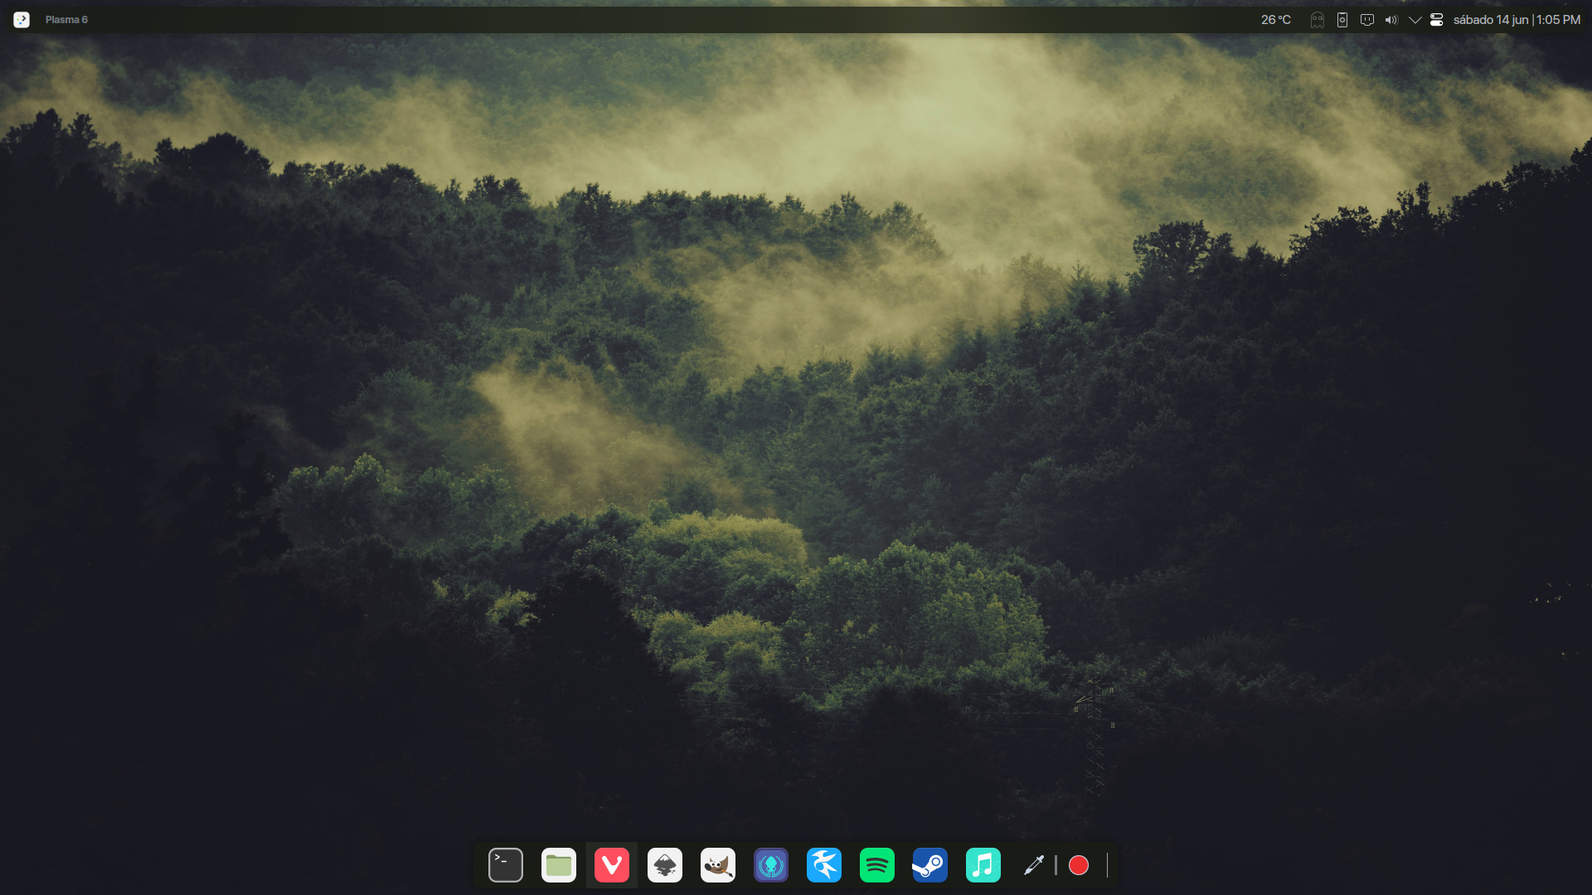Image resolution: width=1592 pixels, height=895 pixels.
Task: Open the 26 °C weather widget
Action: 1276,20
